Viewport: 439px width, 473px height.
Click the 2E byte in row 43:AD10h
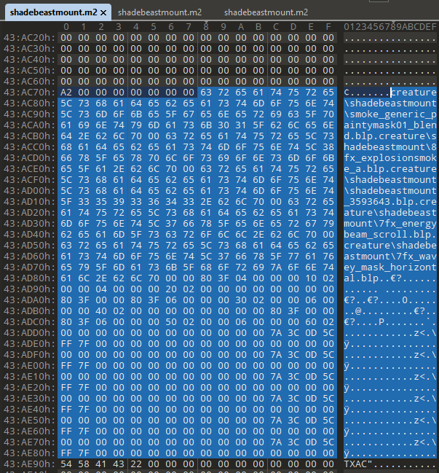coord(206,201)
